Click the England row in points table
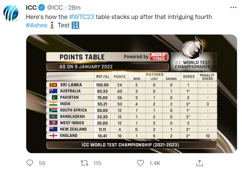The image size is (242, 169). click(132, 136)
